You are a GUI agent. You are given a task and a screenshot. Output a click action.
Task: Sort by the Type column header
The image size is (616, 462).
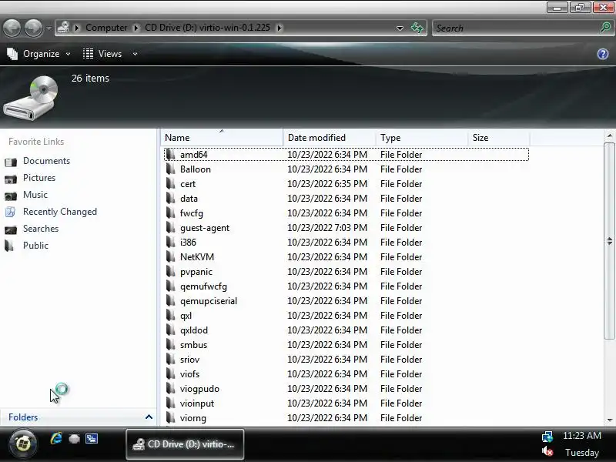click(x=421, y=138)
